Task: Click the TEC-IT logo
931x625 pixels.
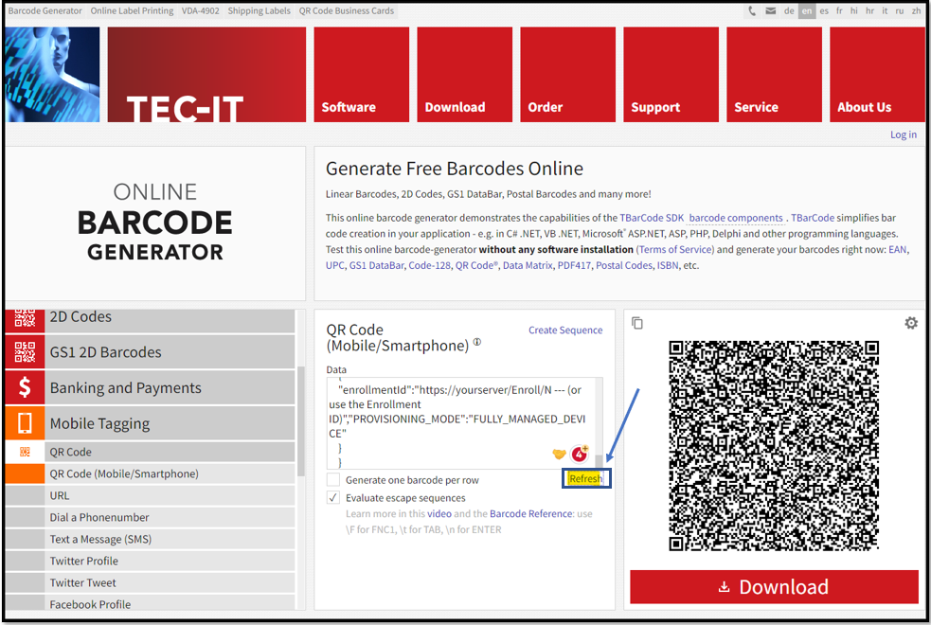Action: (x=206, y=75)
